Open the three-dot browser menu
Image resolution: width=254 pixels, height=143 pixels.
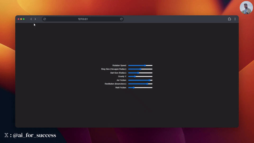click(x=235, y=19)
